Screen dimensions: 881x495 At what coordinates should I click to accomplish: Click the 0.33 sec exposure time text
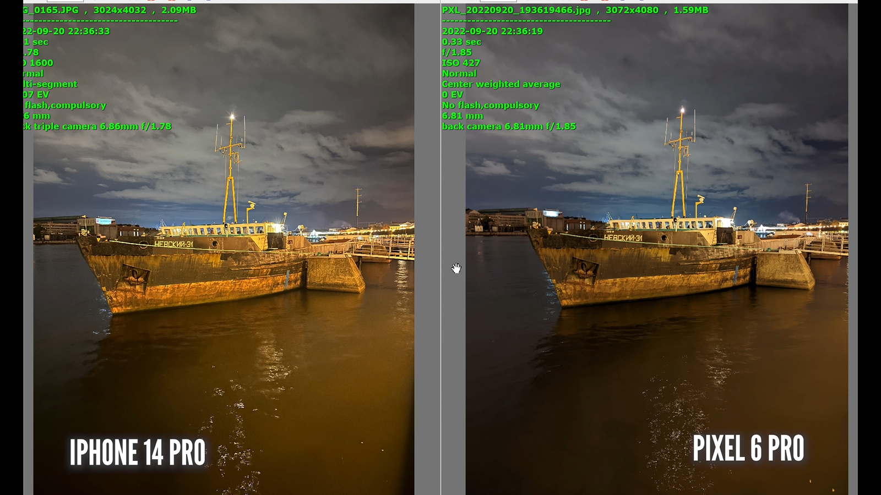click(x=461, y=42)
